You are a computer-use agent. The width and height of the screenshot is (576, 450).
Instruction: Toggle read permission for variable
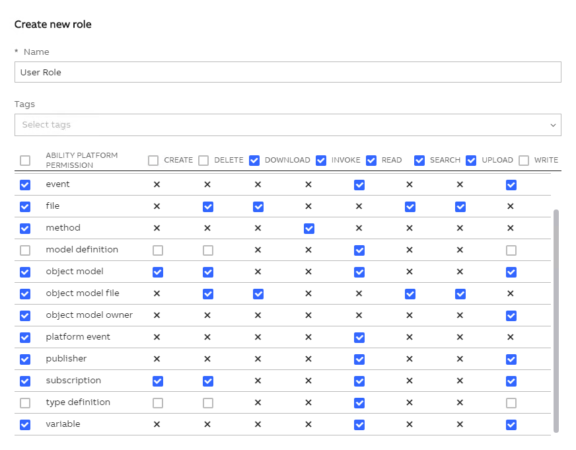(x=359, y=425)
